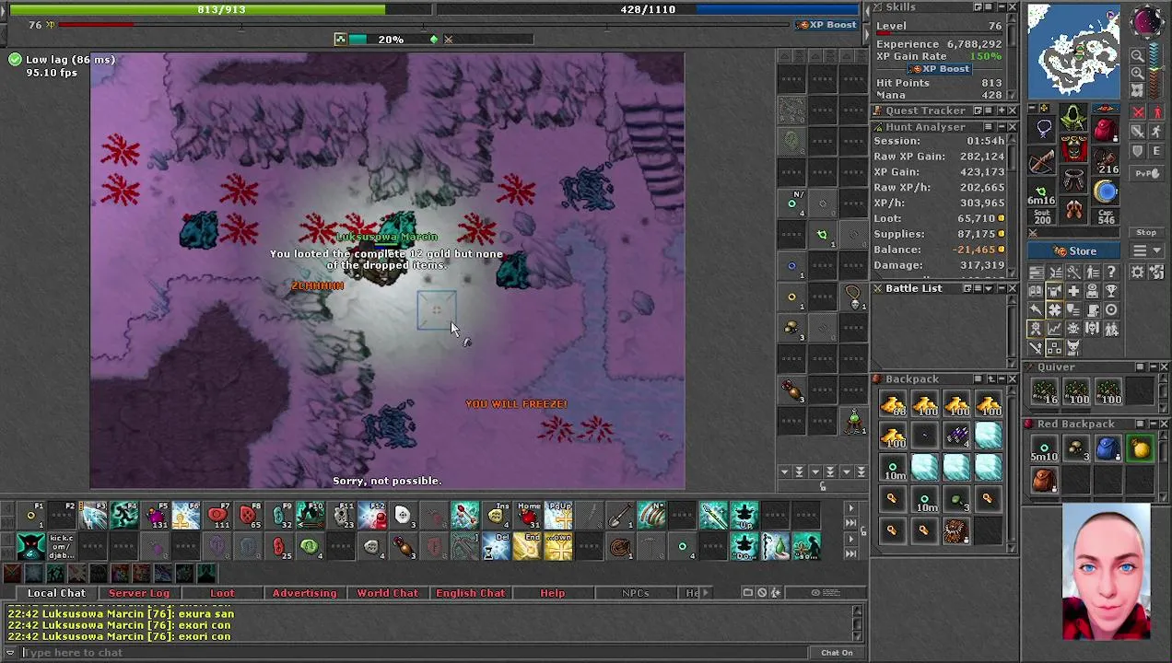Screen dimensions: 1172x663
Task: Toggle the offensive attack red X mode
Action: click(1138, 111)
